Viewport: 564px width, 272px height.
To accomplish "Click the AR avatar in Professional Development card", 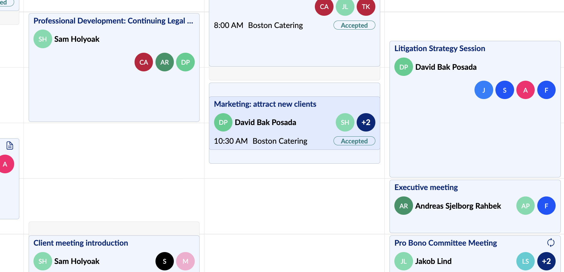I will pyautogui.click(x=164, y=62).
